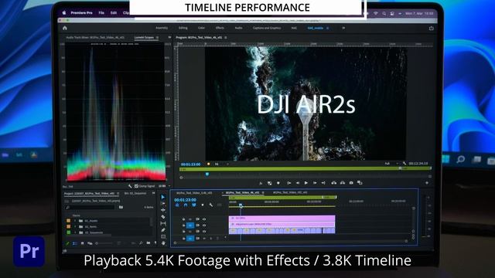
Task: Open the Program monitor panel menu
Action: click(x=226, y=38)
